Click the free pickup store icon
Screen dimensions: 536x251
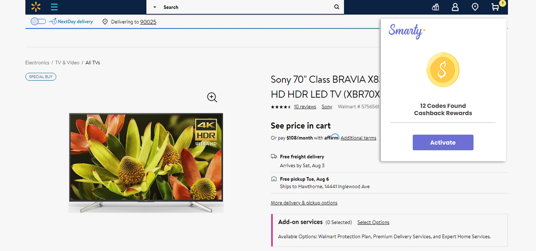274,179
